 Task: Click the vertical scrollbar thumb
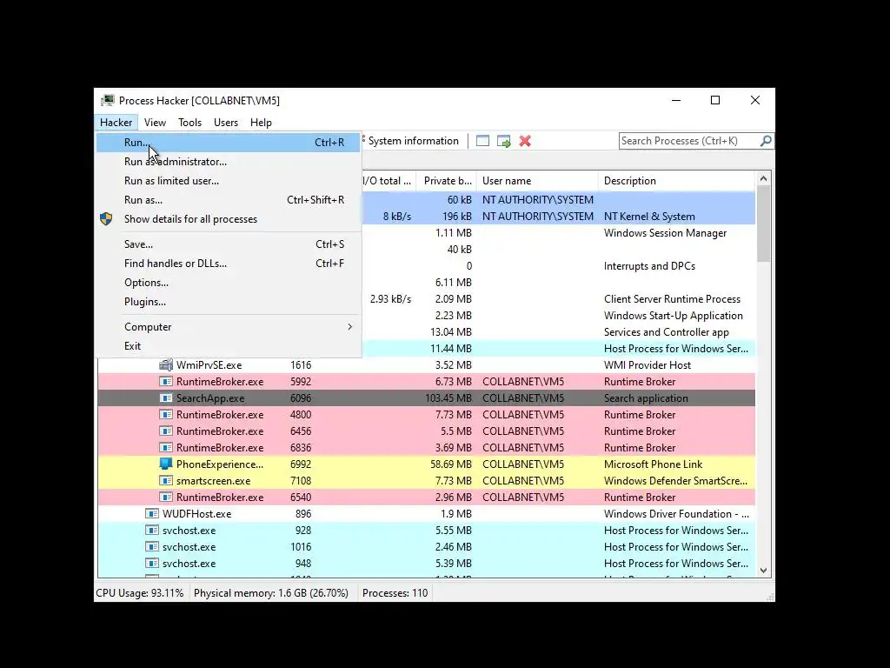(x=763, y=224)
